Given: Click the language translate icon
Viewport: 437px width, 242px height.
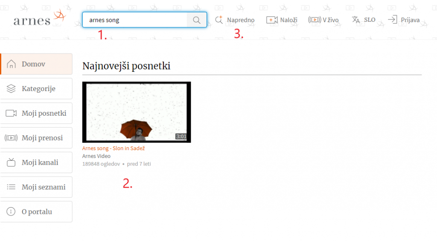Looking at the screenshot, I should click(x=355, y=20).
